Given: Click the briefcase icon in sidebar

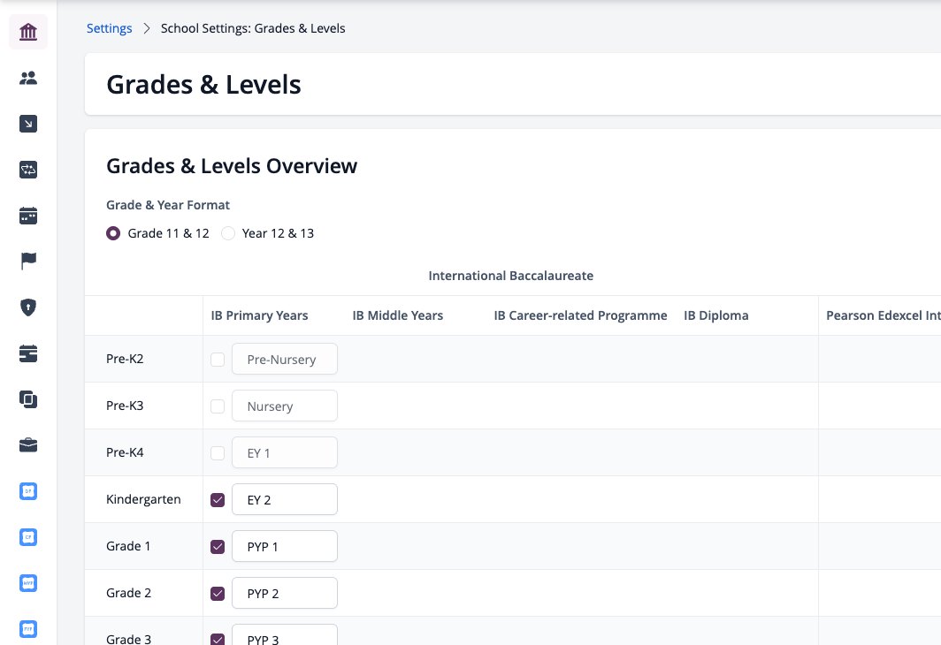Looking at the screenshot, I should click(28, 445).
